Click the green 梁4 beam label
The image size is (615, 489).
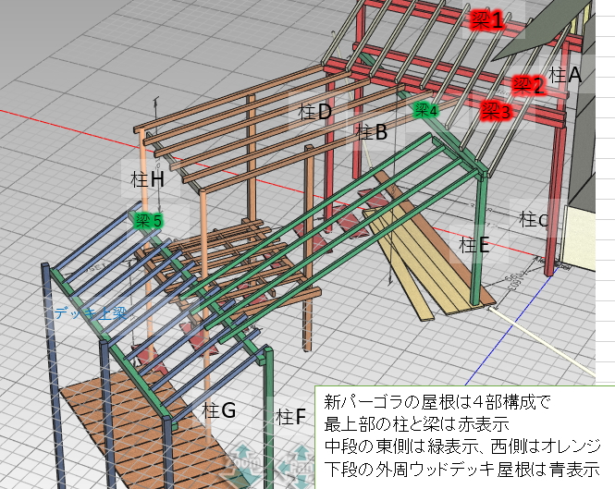coord(425,110)
